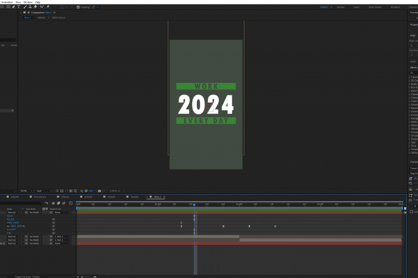This screenshot has width=418, height=278.
Task: Open the 33.3% magnification dropdown
Action: pos(26,191)
